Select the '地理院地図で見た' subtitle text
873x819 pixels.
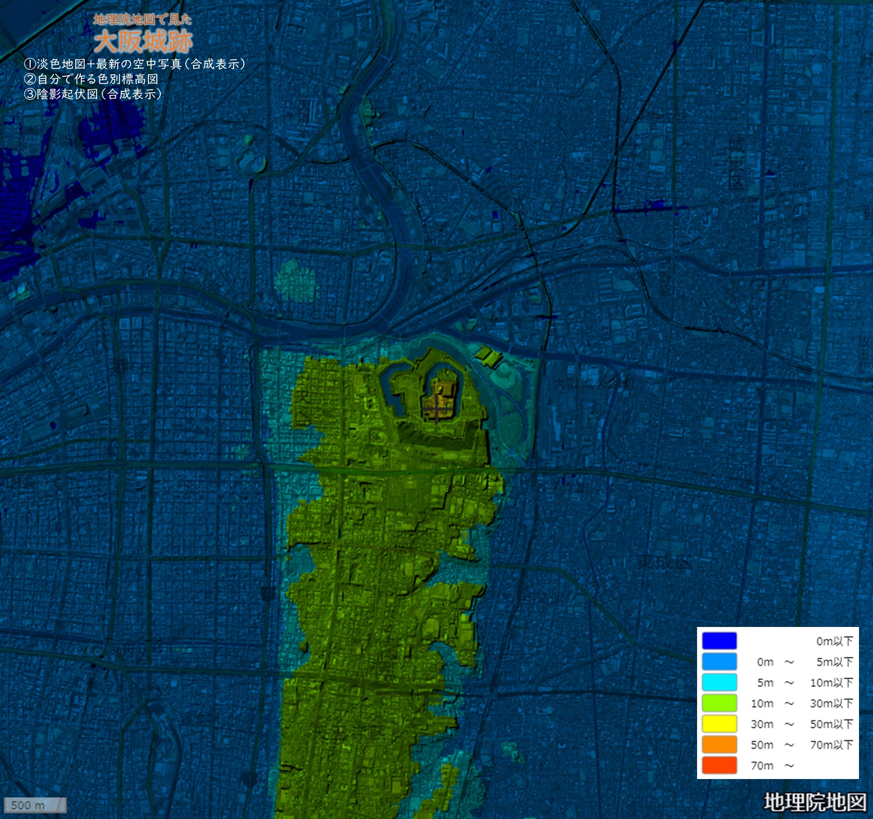click(x=143, y=20)
